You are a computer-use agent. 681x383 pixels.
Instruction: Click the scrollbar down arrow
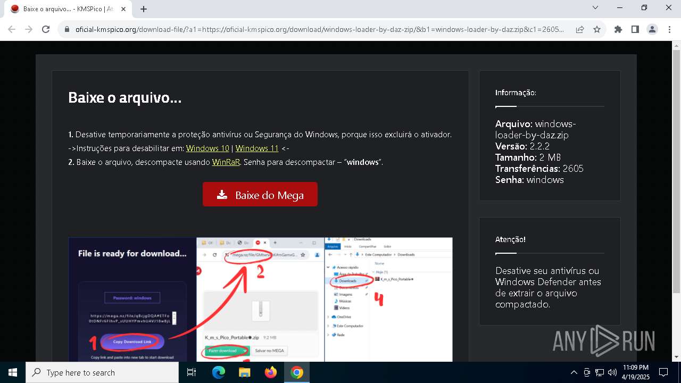tap(676, 357)
